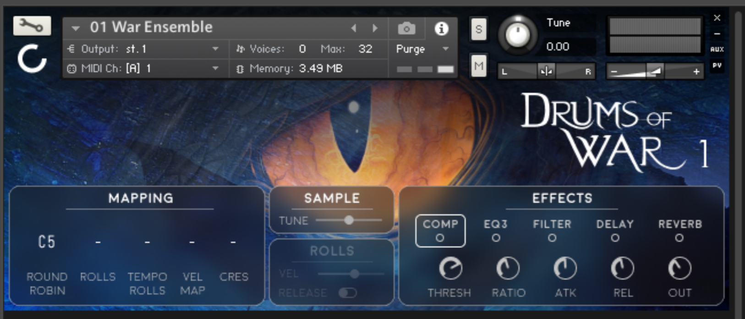This screenshot has height=319, width=745.
Task: Open the wrench instrument edit mode
Action: point(32,26)
